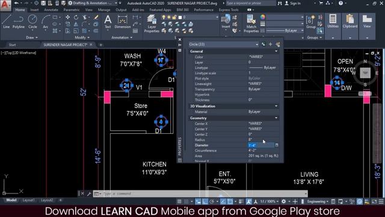
Task: Click the search keyword field in title bar
Action: tap(250, 3)
